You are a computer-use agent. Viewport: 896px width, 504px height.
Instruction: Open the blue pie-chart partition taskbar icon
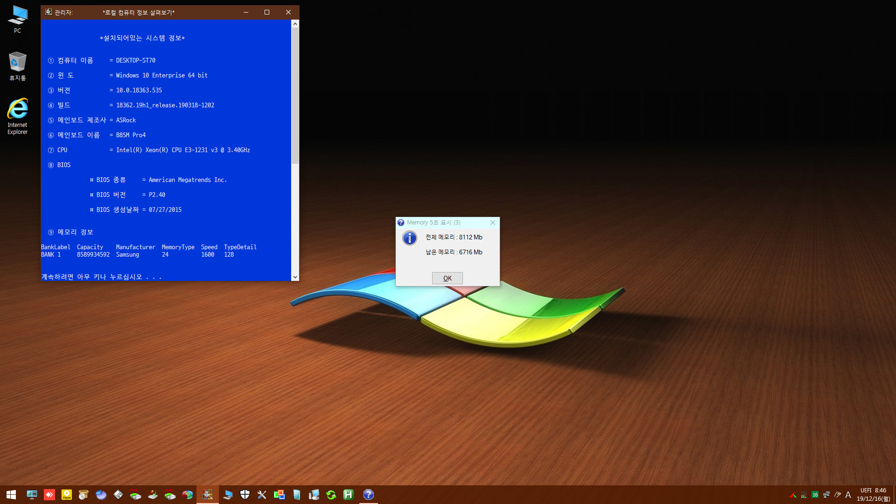pos(101,495)
